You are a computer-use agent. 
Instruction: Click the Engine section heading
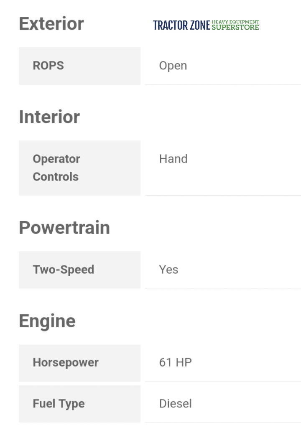[47, 321]
